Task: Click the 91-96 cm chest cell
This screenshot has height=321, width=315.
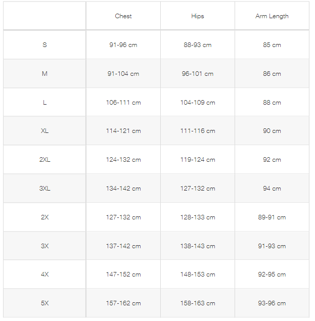Action: click(x=123, y=45)
